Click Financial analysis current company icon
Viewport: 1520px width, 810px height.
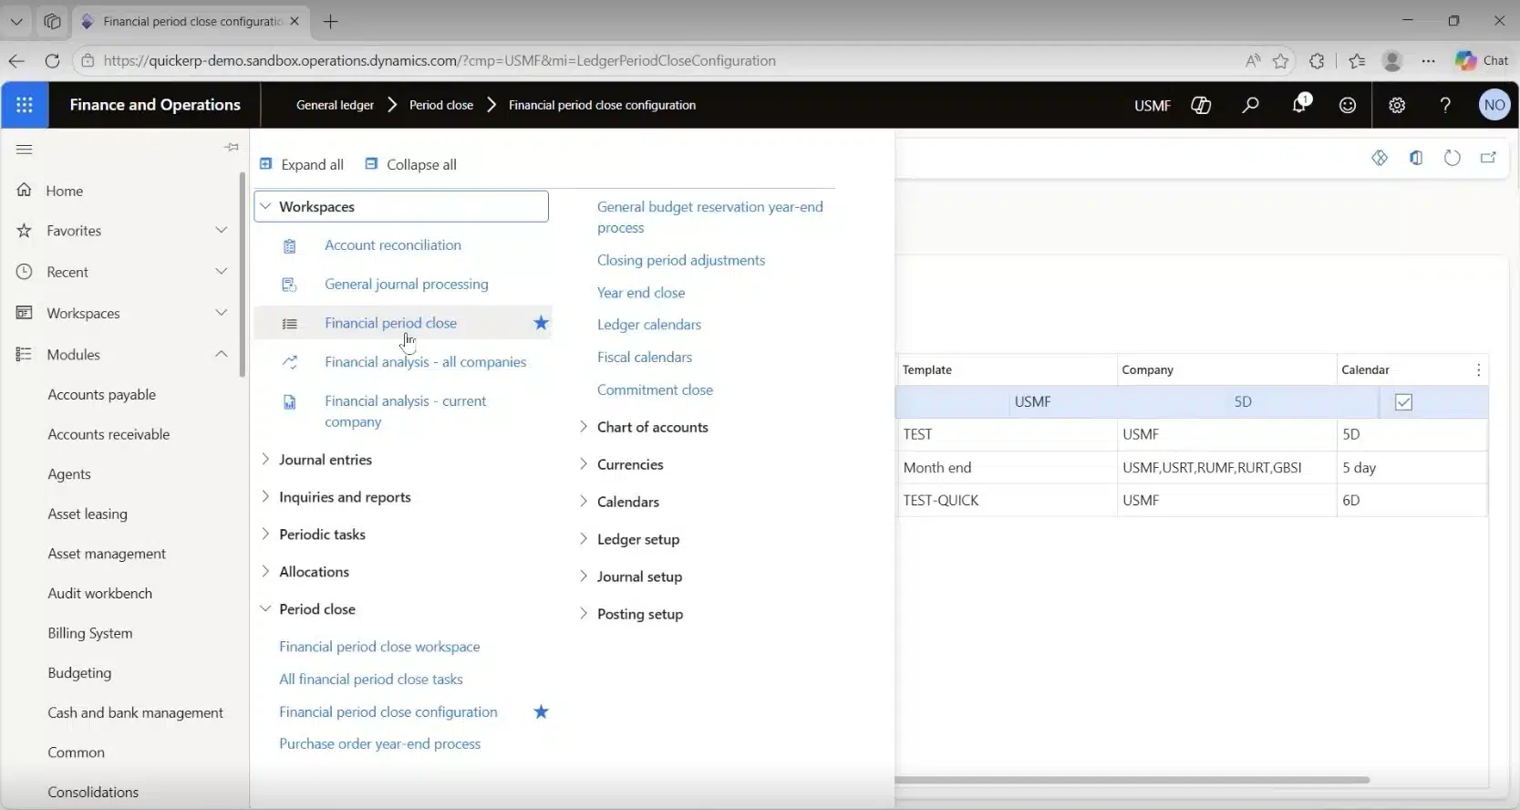(x=290, y=401)
